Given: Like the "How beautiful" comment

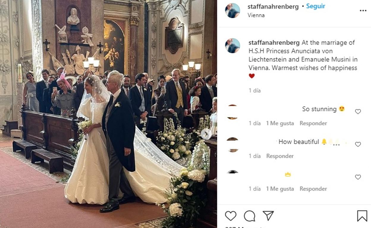Looking at the screenshot, I should pos(358,144).
